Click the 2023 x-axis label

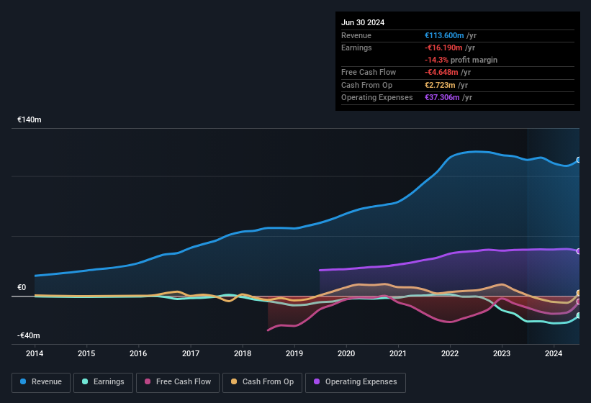pyautogui.click(x=502, y=353)
